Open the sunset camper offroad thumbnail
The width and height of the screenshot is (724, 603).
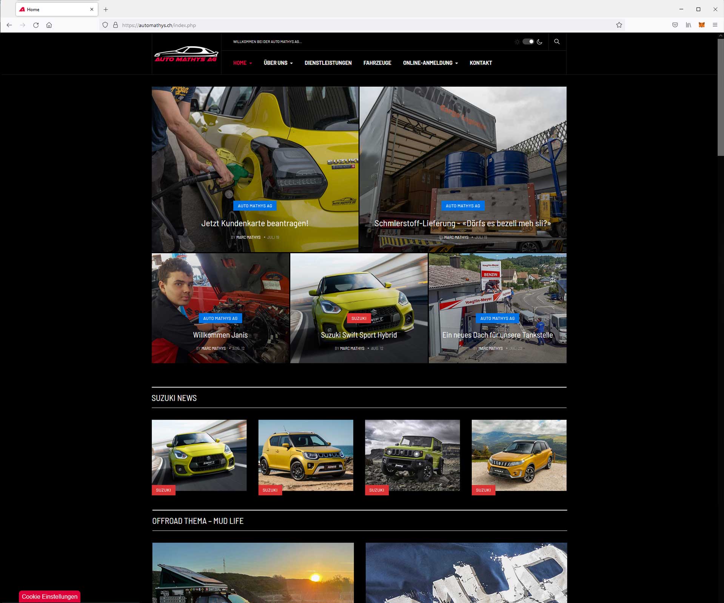[253, 573]
